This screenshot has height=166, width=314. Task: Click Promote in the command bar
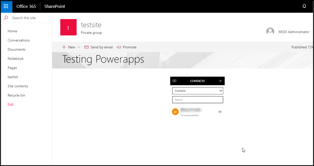[x=127, y=47]
